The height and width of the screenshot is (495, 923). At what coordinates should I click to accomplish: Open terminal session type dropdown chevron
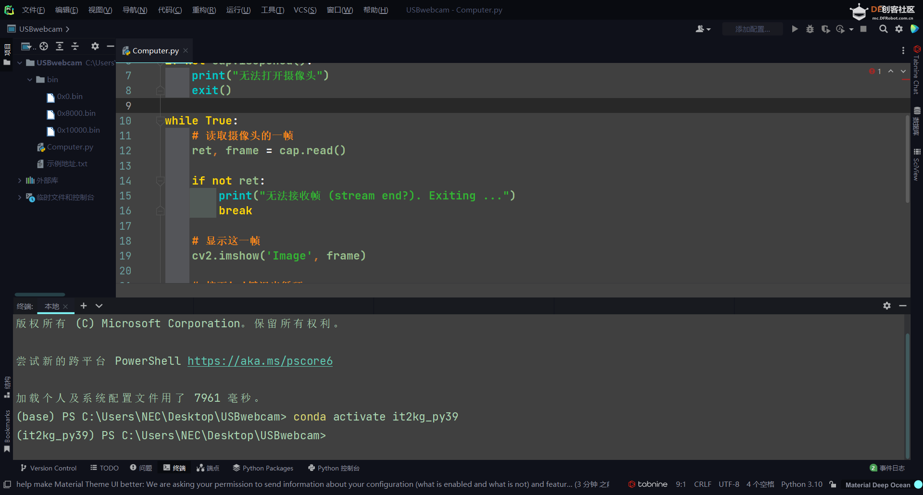click(99, 306)
